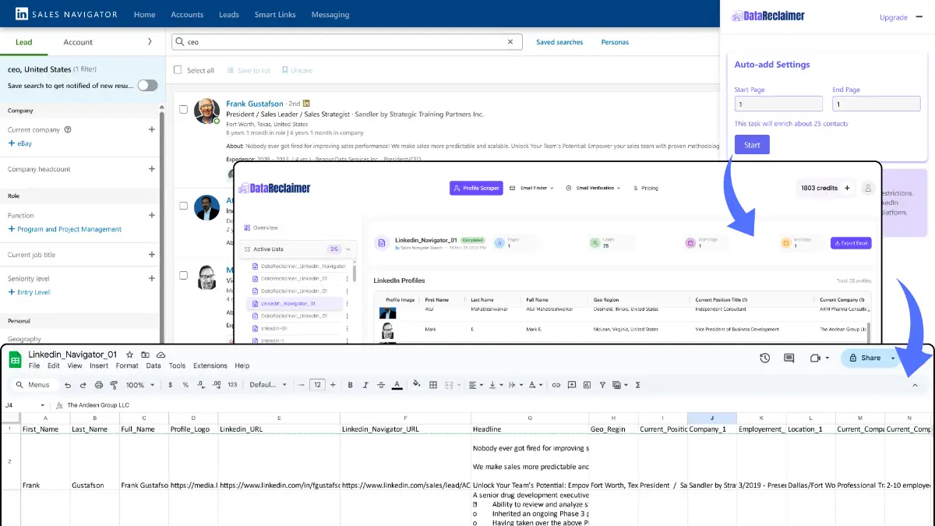Click the Start Page input field
The image size is (935, 526).
[x=778, y=104]
